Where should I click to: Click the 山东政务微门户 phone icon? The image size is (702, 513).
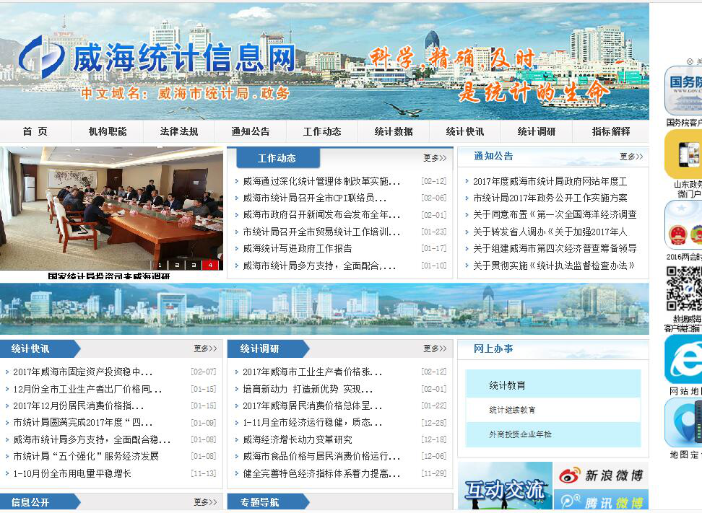point(682,154)
